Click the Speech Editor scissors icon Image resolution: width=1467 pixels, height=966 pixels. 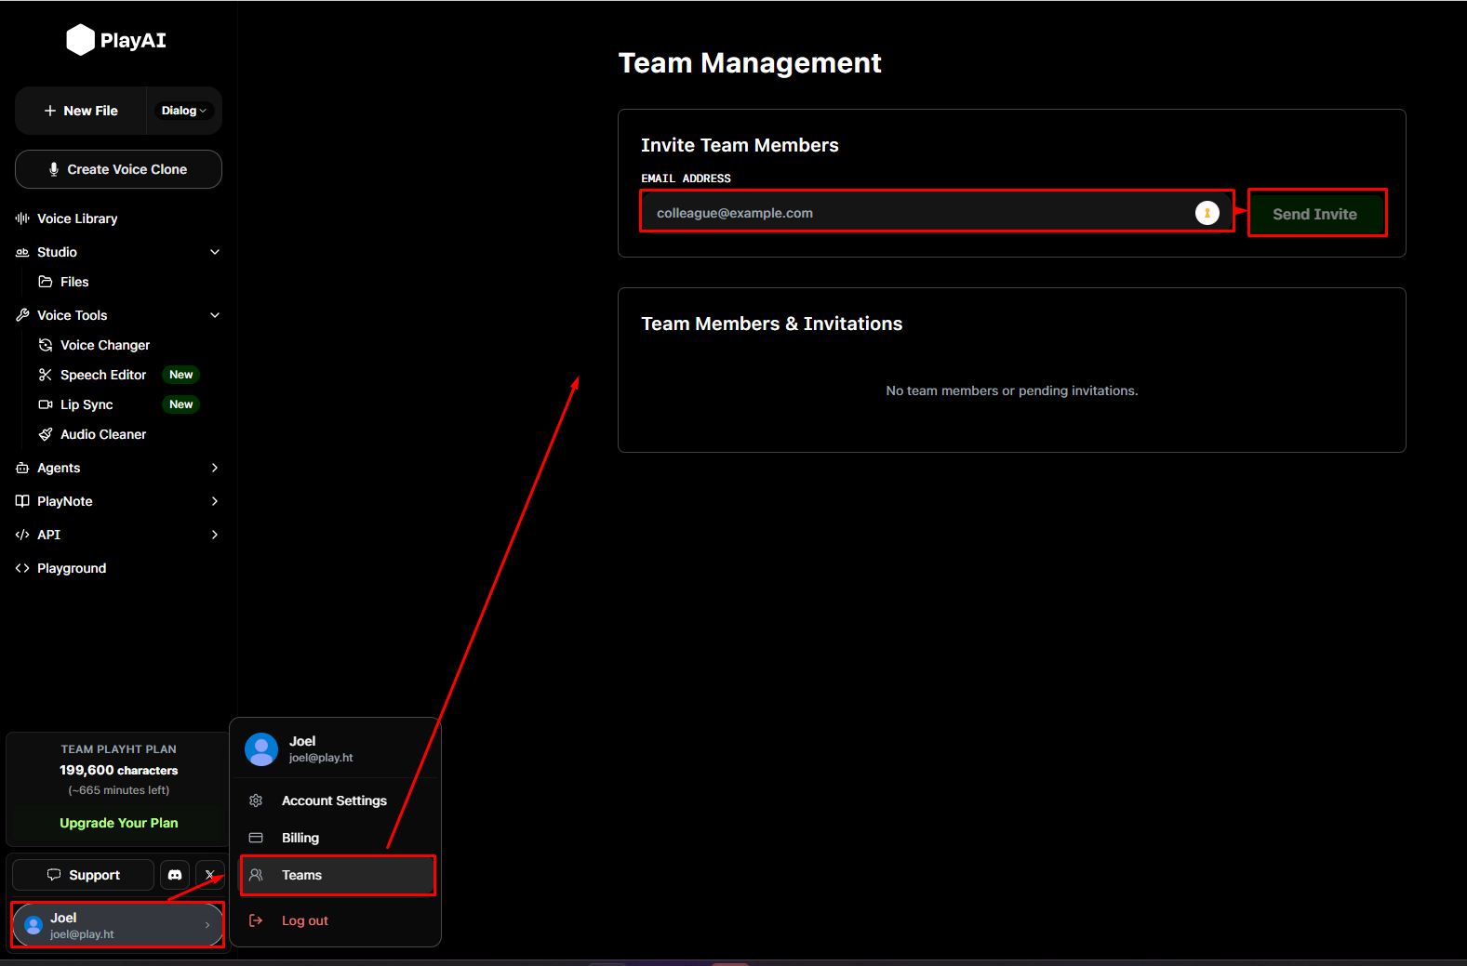pos(45,375)
